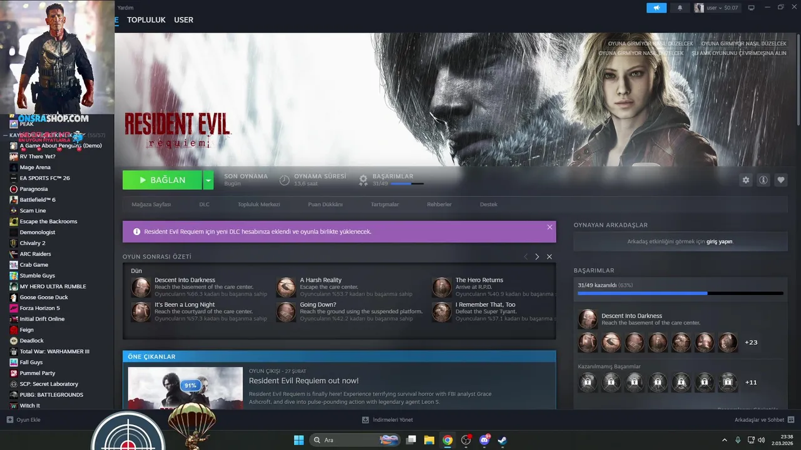Go to Mağaza Sayfası tab
Viewport: 801px width, 450px height.
click(151, 204)
